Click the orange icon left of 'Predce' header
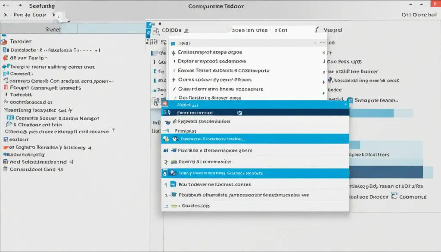This screenshot has width=441, height=252. pos(165,103)
